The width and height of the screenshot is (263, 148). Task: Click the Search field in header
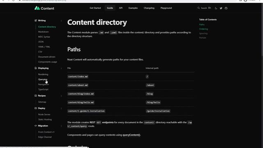point(204,8)
